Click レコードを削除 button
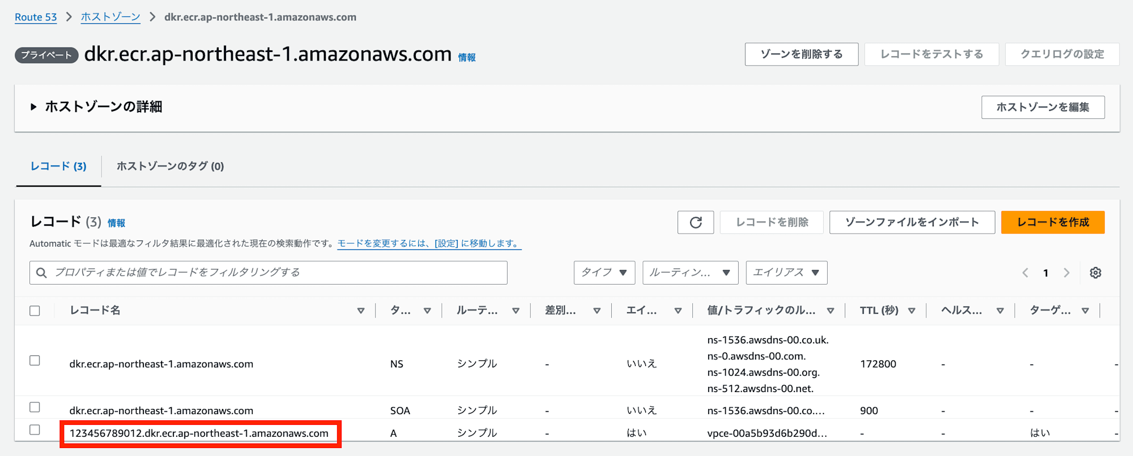This screenshot has width=1133, height=456. coord(772,222)
